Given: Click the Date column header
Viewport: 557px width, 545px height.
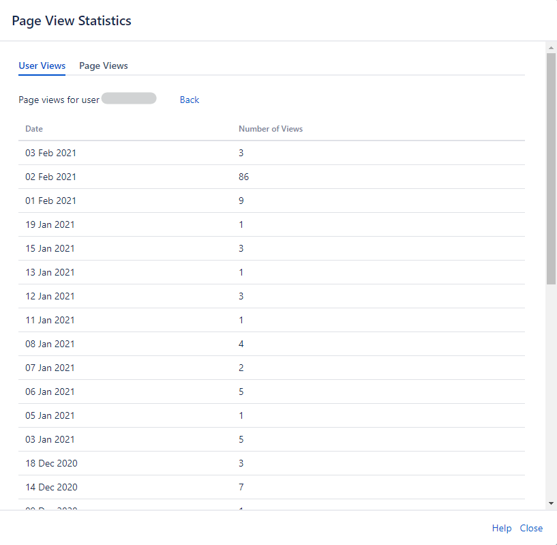Looking at the screenshot, I should (34, 128).
